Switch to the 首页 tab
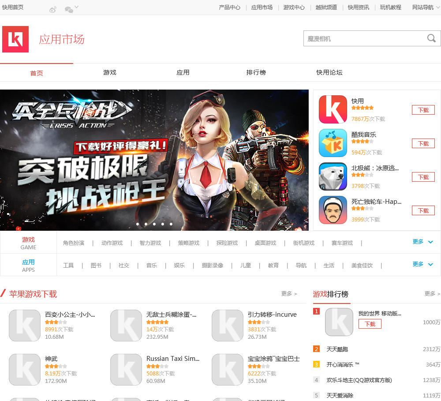 click(x=37, y=73)
